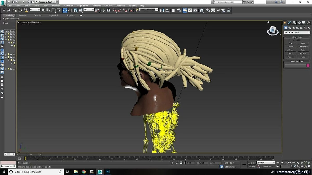Open the Modify panel tab icon
The width and height of the screenshot is (312, 175).
click(x=289, y=23)
